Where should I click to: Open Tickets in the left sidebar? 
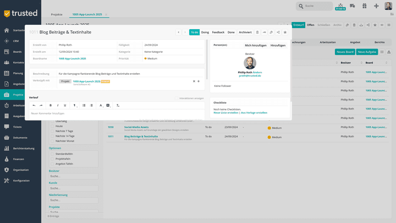16,127
